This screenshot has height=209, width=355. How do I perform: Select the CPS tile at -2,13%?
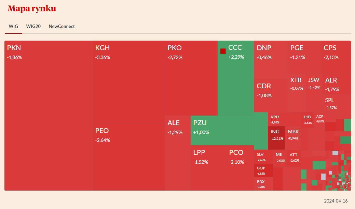tap(336, 57)
